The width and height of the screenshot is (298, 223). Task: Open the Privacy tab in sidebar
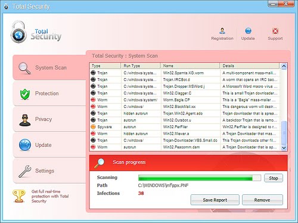(49, 119)
